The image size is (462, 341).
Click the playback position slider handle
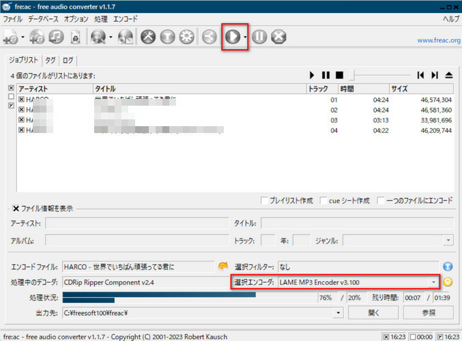point(351,75)
